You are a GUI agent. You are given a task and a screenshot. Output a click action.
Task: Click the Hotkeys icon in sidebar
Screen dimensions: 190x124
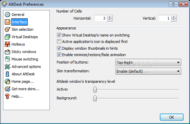pyautogui.click(x=7, y=44)
